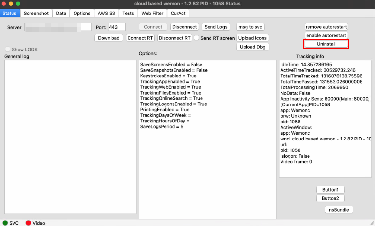Click the green SVC status indicator

click(x=5, y=223)
